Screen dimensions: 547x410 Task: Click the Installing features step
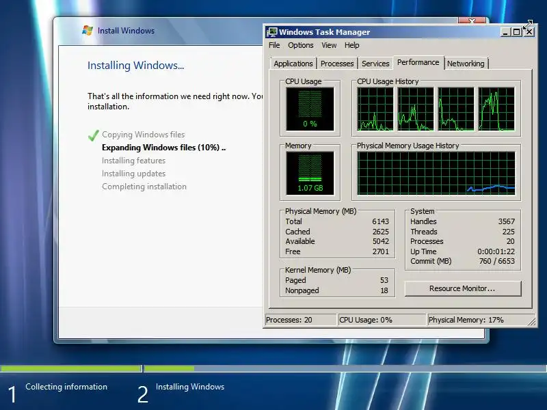(133, 161)
